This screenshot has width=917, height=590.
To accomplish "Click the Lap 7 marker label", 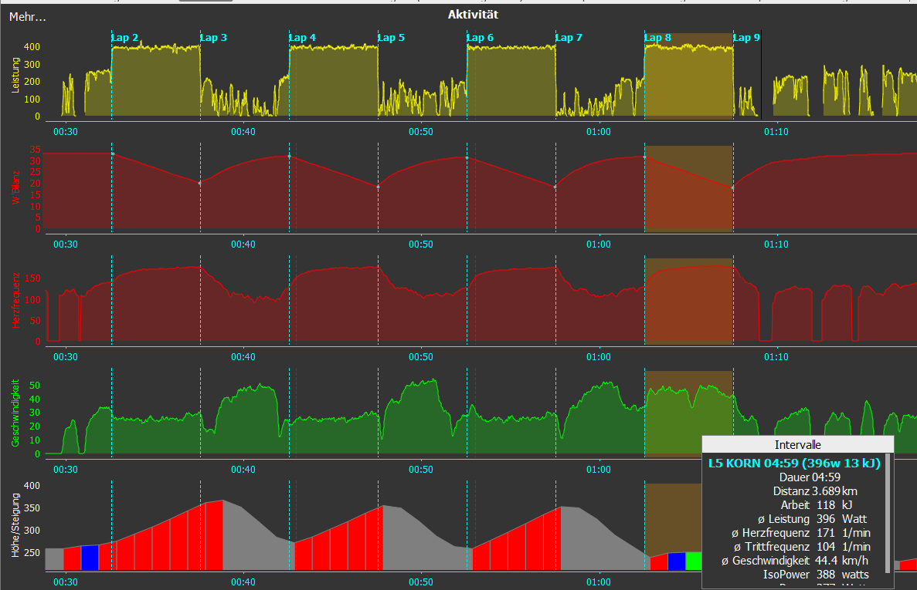I will coord(569,37).
